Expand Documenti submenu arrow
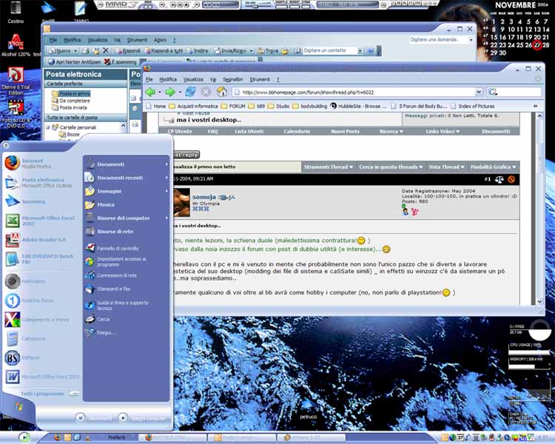The height and width of the screenshot is (444, 555). (x=166, y=164)
